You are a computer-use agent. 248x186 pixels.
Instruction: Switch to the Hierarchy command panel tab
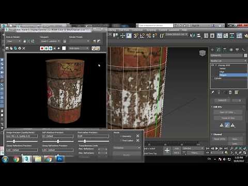(225, 50)
